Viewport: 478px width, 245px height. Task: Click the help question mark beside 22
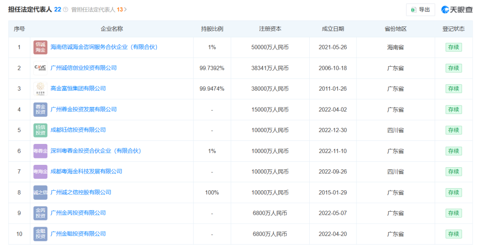(x=66, y=10)
